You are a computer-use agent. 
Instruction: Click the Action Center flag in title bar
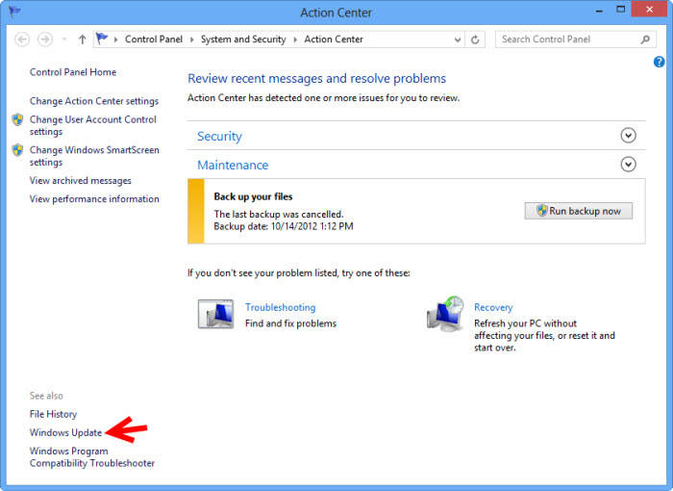(x=14, y=12)
